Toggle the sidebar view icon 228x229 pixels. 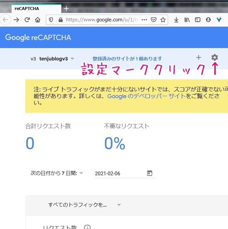[x=198, y=20]
